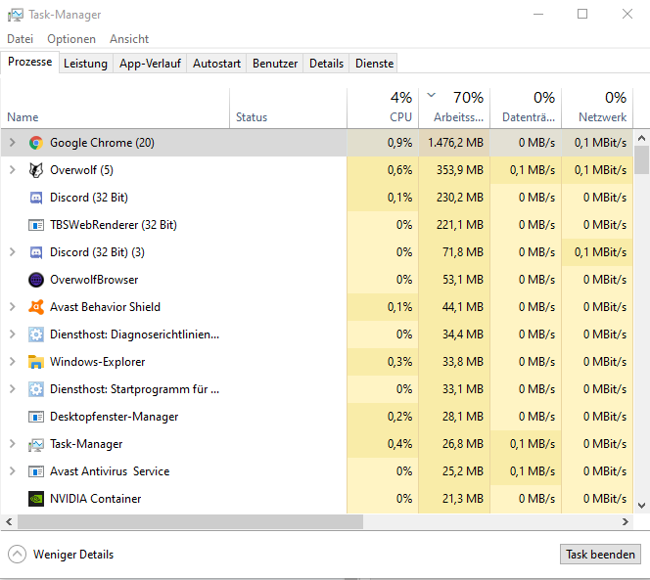650x580 pixels.
Task: Expand the Avast Antivirus Service entry
Action: tap(13, 471)
